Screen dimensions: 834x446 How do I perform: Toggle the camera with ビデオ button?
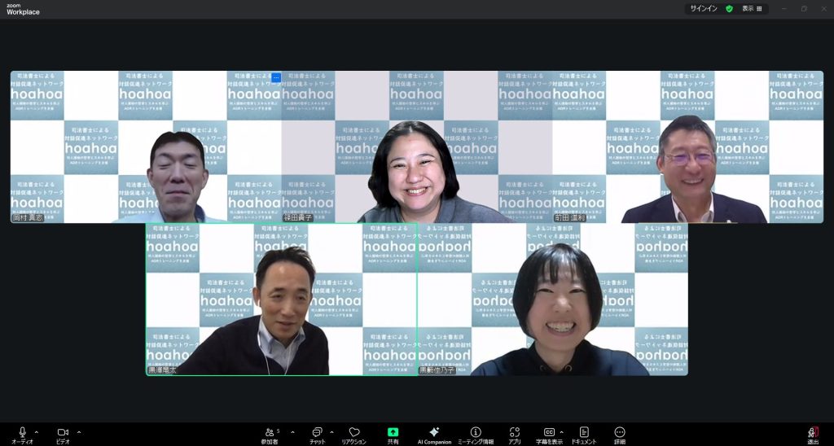click(x=62, y=434)
